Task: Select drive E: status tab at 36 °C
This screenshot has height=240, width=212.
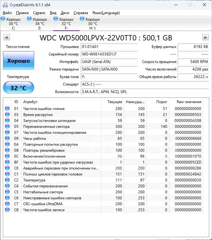Action: 40,23
